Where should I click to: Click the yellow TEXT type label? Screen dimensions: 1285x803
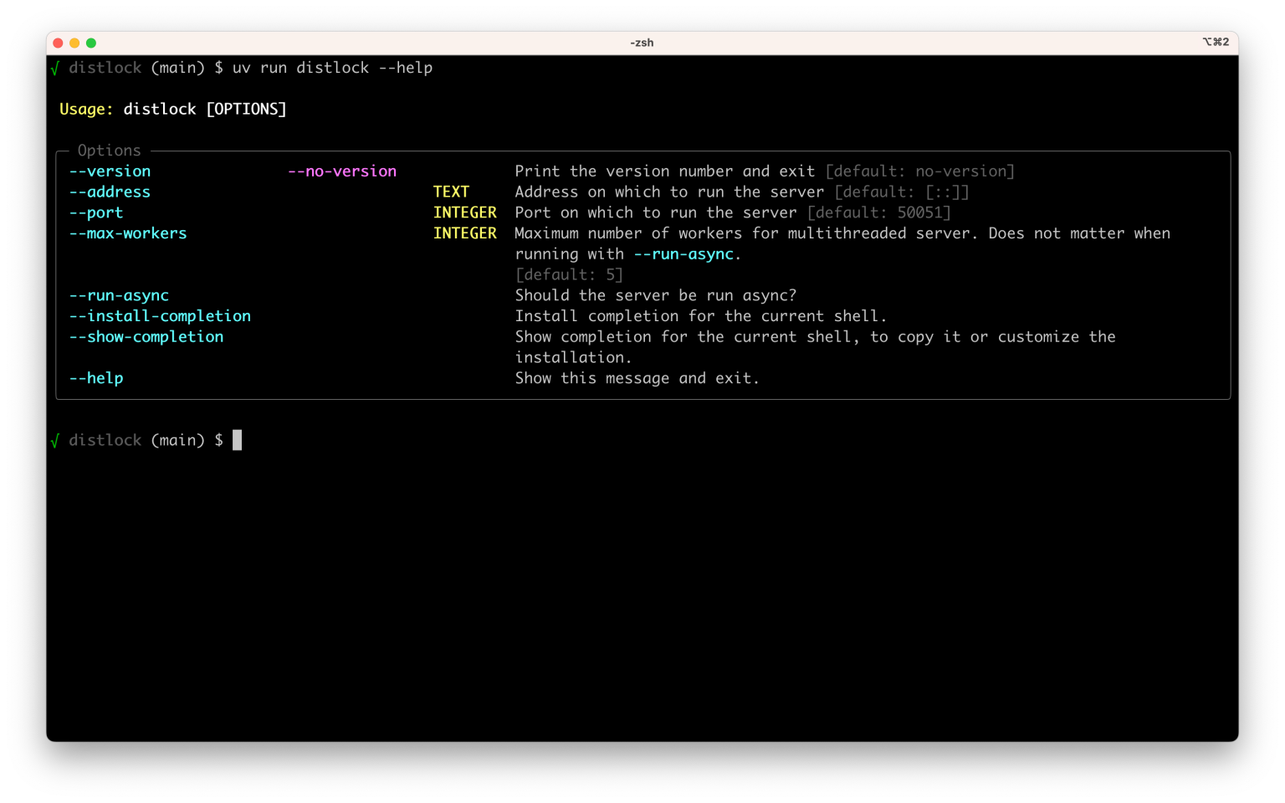tap(451, 192)
